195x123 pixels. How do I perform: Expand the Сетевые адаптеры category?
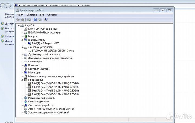pos(22,102)
